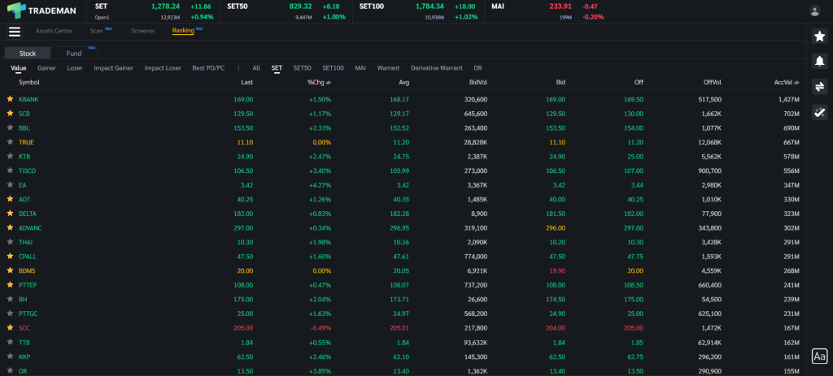Click the BidVol column header
The image size is (833, 376).
click(478, 82)
